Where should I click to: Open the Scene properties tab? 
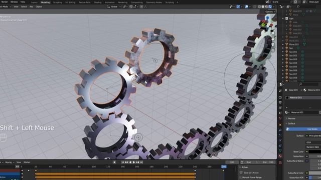[280, 113]
